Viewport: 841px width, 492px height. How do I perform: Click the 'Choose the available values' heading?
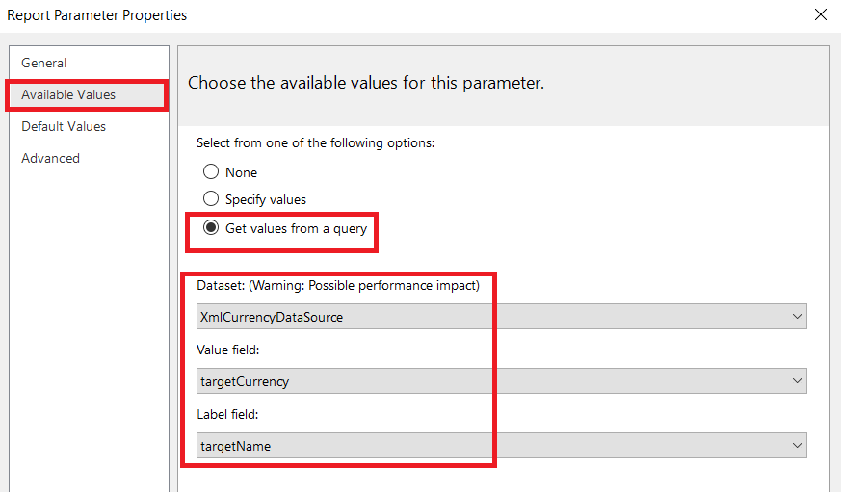pyautogui.click(x=366, y=83)
